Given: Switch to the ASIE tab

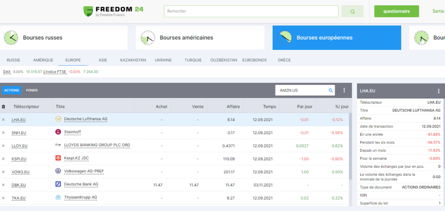Looking at the screenshot, I should coord(103,60).
